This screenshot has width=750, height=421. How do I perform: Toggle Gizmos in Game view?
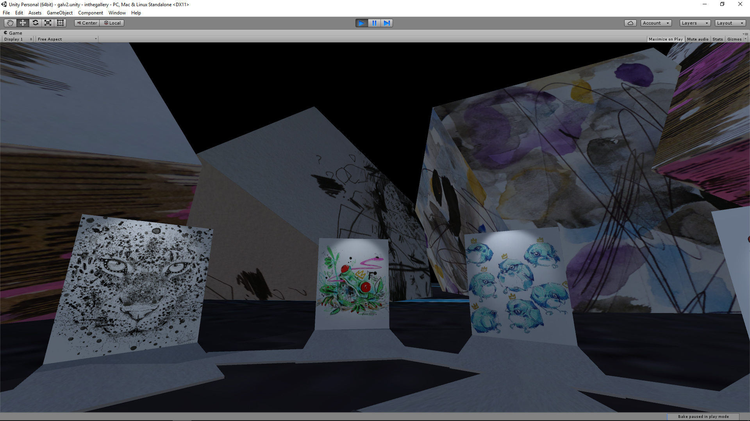click(734, 39)
